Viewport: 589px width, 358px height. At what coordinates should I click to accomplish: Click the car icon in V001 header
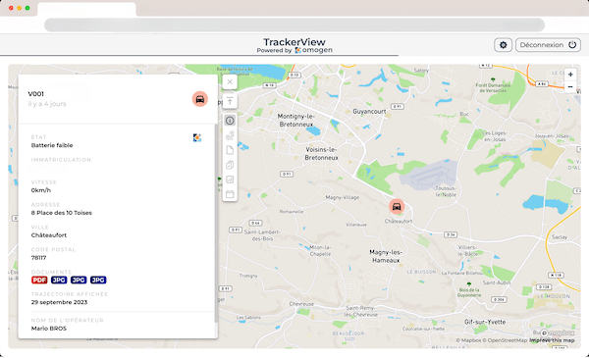(x=200, y=99)
